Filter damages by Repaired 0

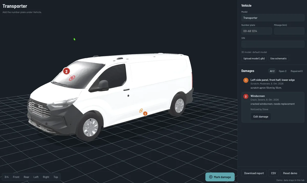coord(297,71)
